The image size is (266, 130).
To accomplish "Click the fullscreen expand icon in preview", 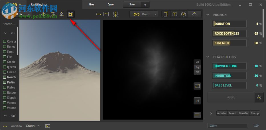I will (x=197, y=86).
